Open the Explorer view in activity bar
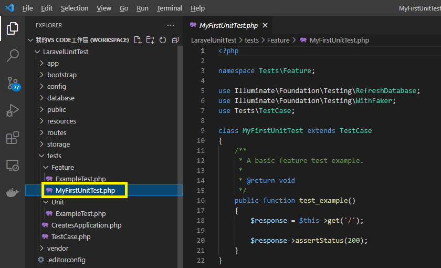The width and height of the screenshot is (441, 268). coord(13,28)
